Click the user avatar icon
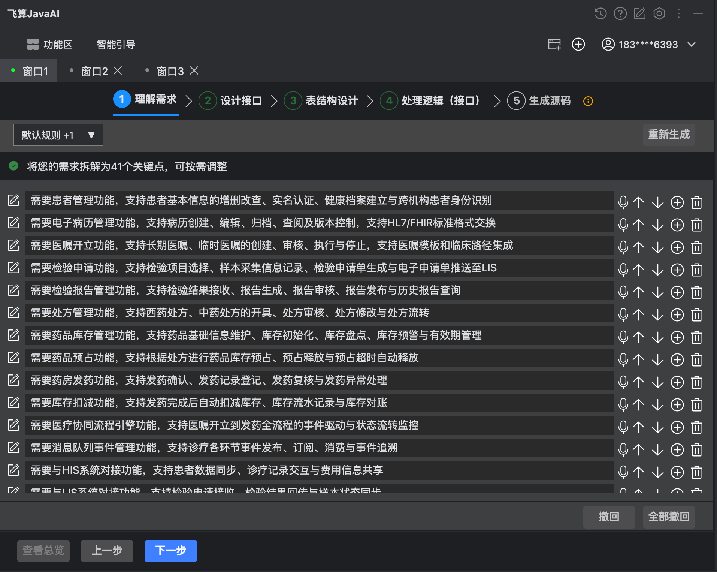This screenshot has width=717, height=572. coord(608,45)
